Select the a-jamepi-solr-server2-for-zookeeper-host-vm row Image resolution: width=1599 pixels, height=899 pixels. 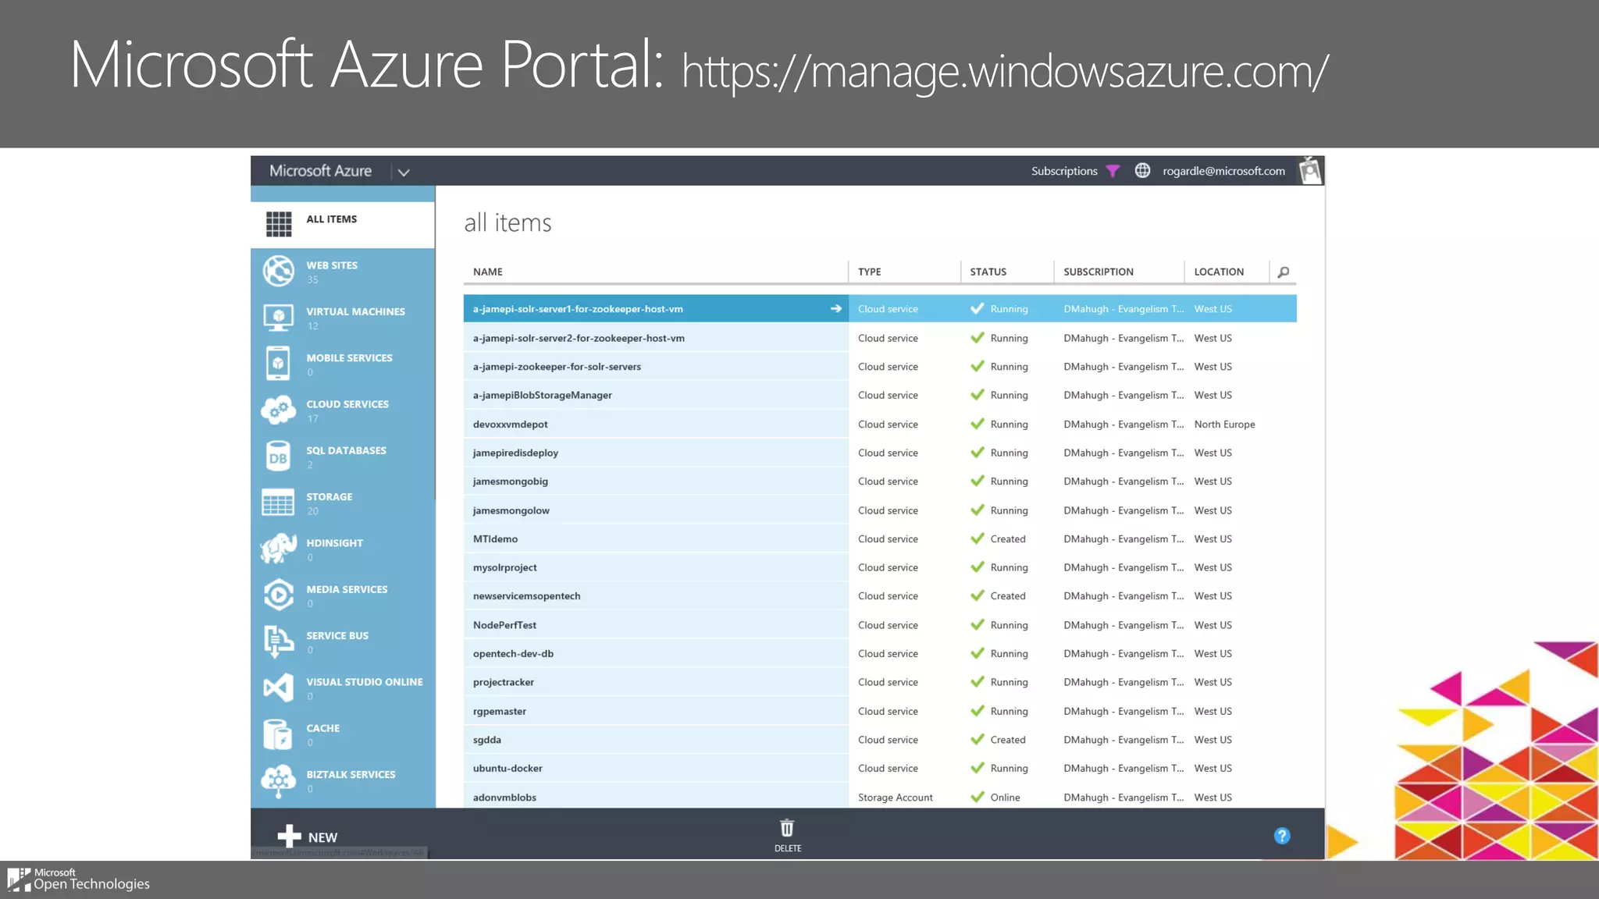coord(880,338)
